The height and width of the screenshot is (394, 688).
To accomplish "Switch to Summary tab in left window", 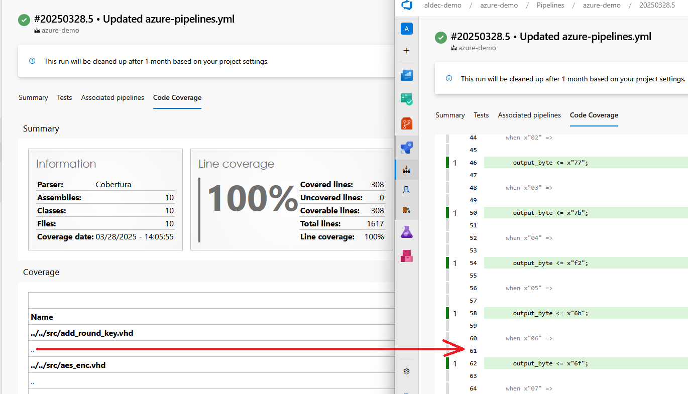I will point(33,98).
